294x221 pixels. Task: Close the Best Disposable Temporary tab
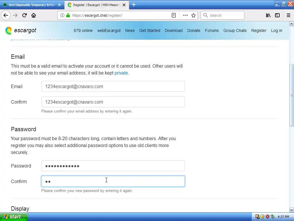pos(59,5)
